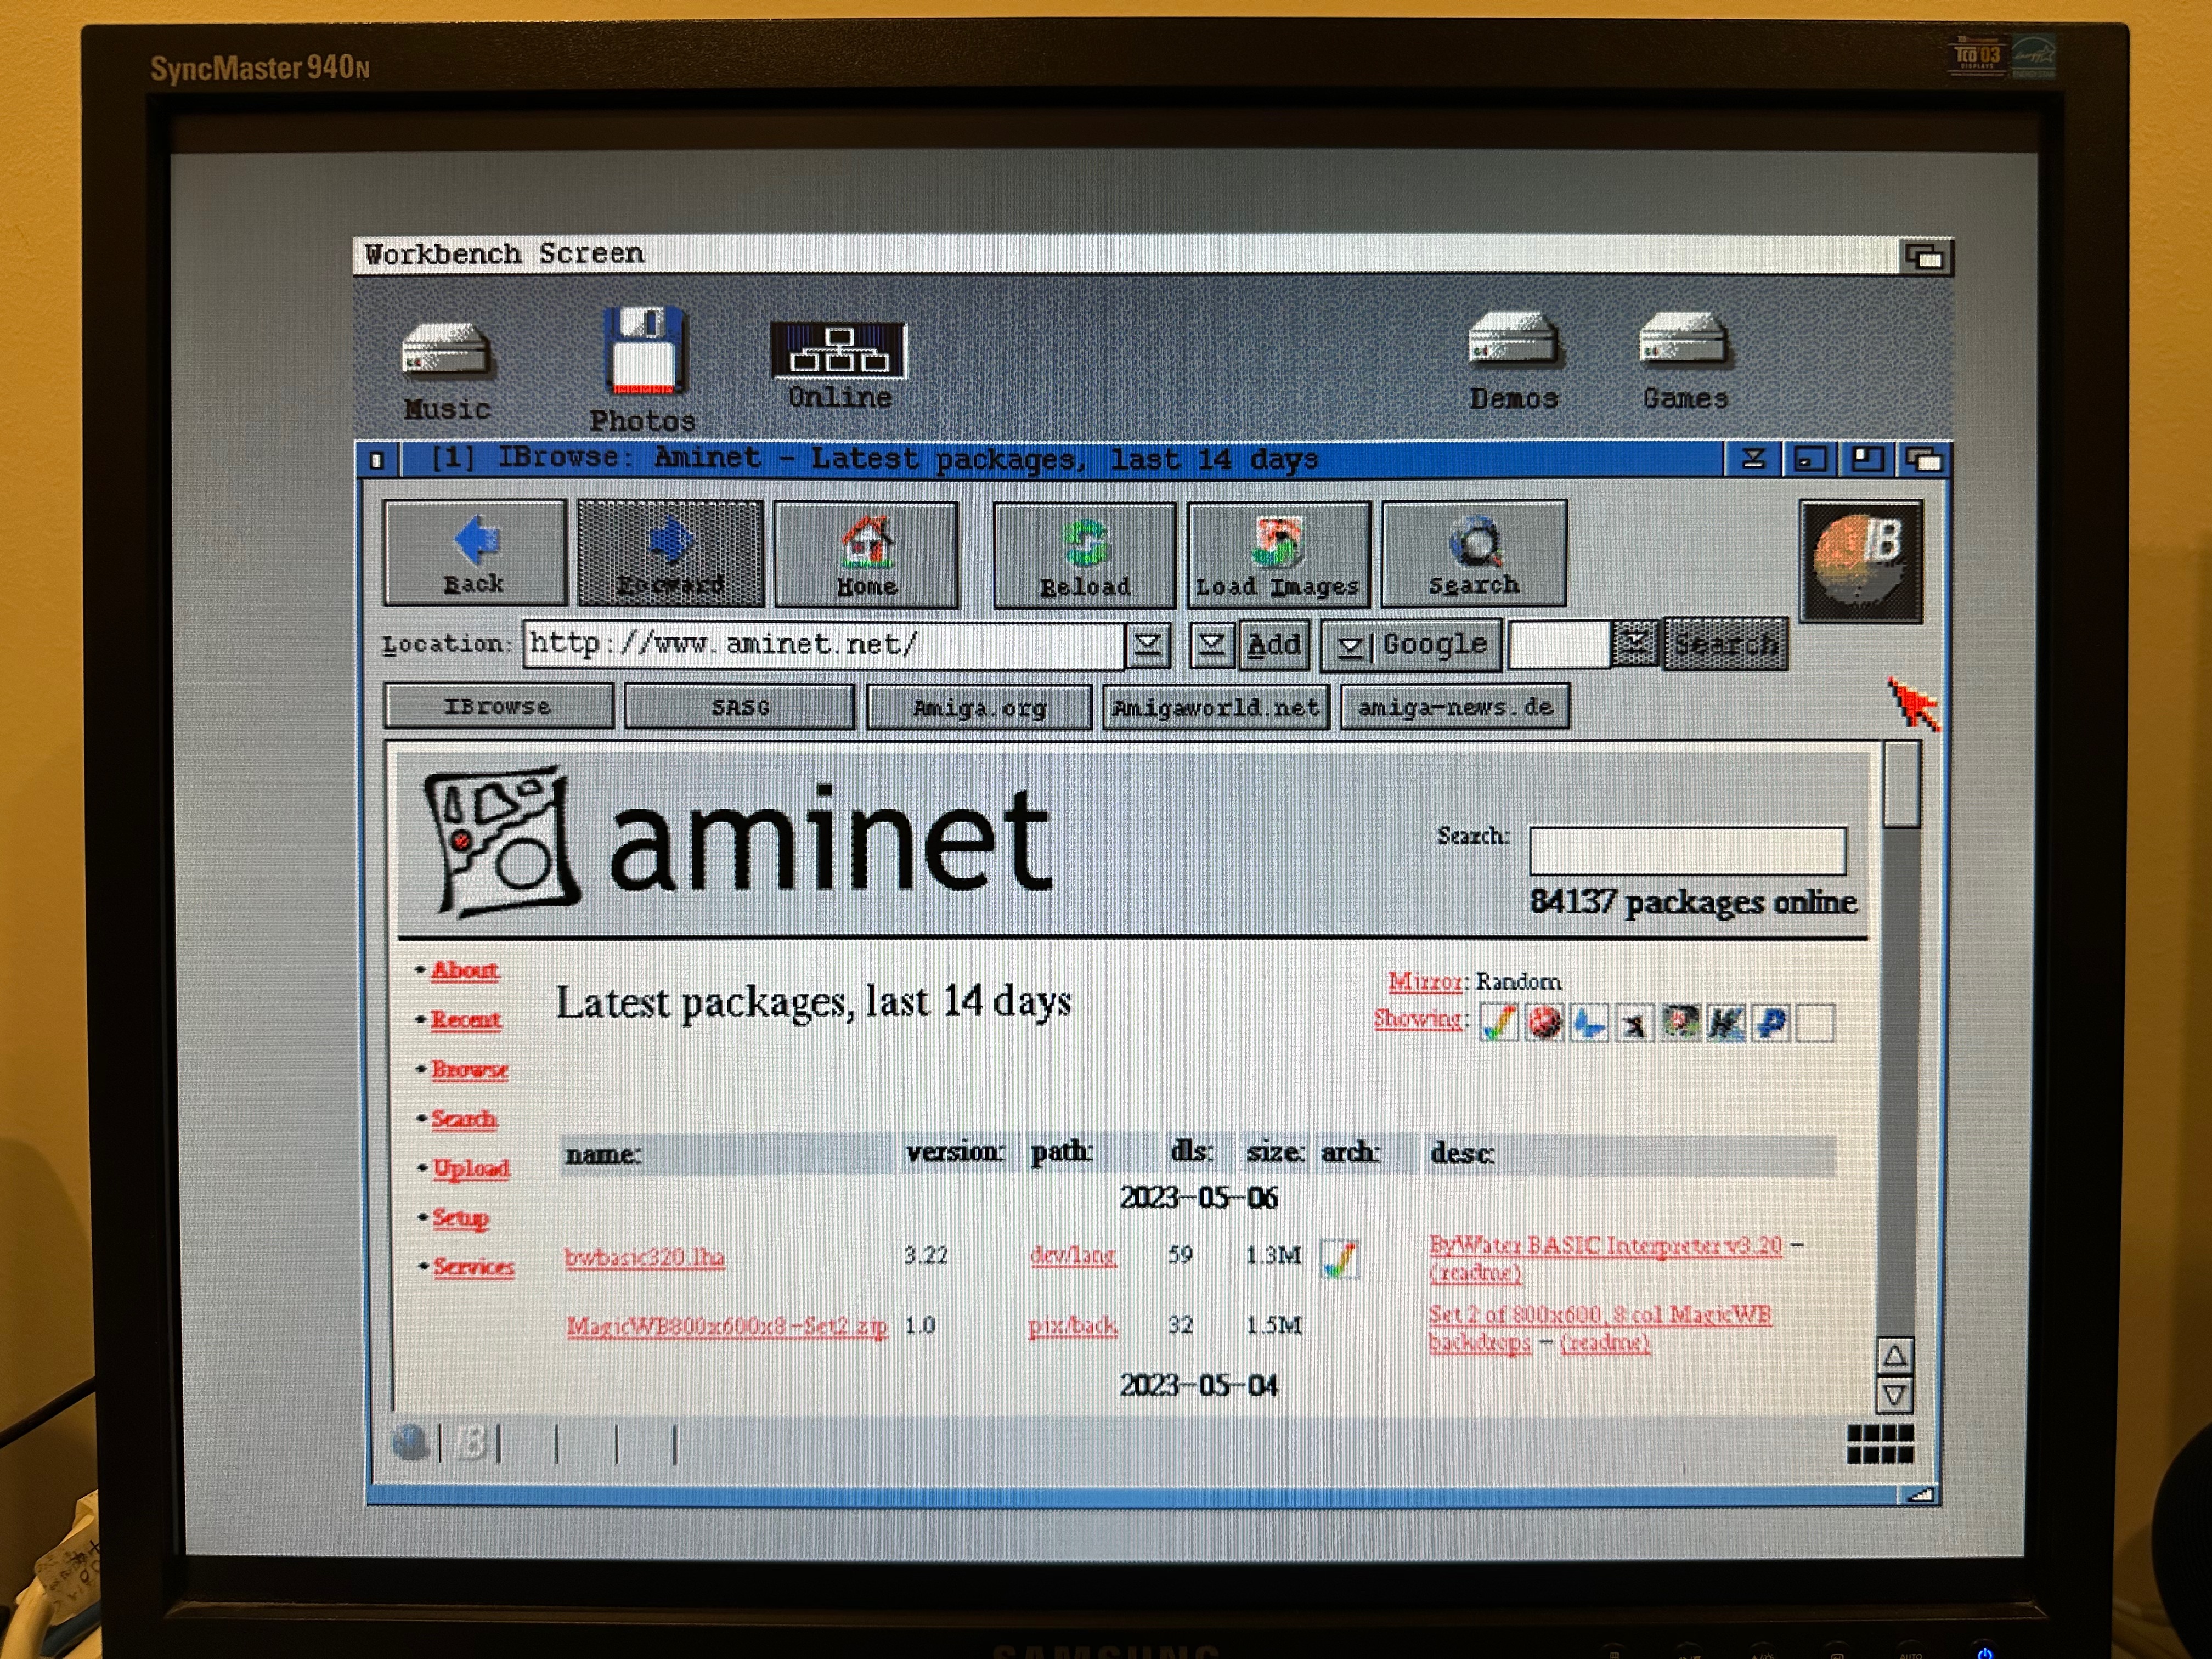The image size is (2212, 1659).
Task: Click the Amiga.org bookmark tab
Action: 979,708
